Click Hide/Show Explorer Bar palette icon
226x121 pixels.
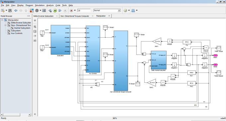pyautogui.click(x=35, y=21)
